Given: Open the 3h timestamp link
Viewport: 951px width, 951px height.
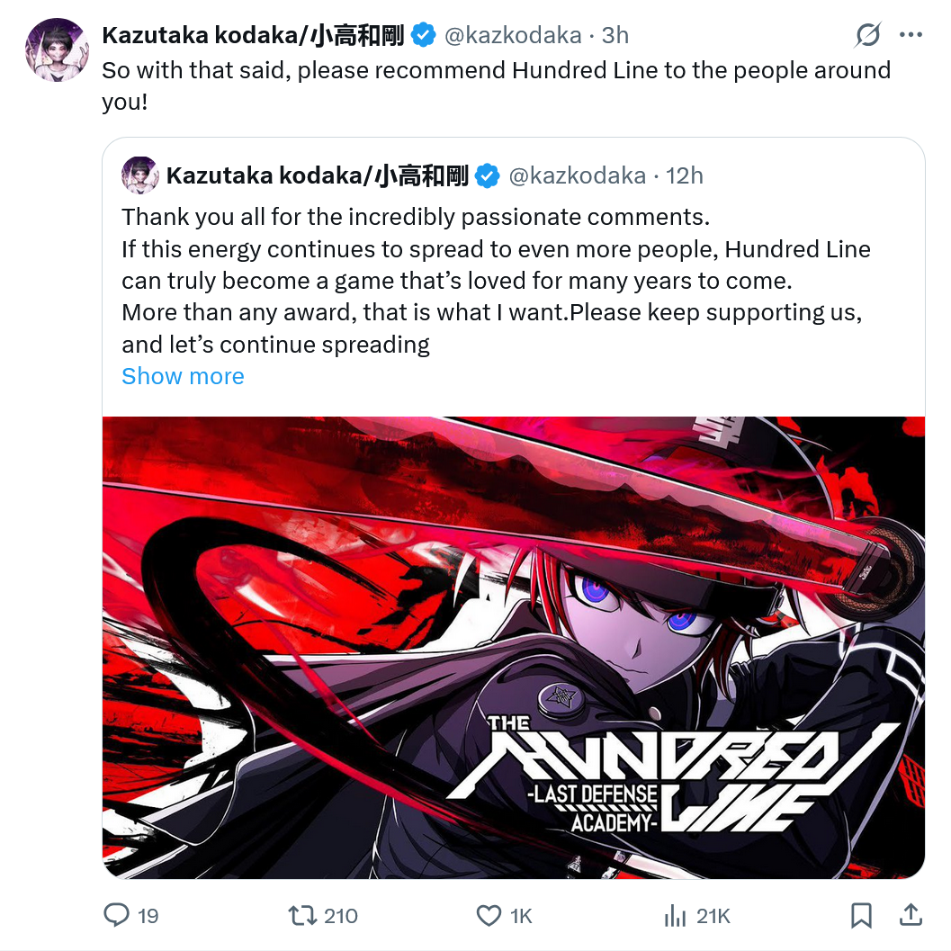Looking at the screenshot, I should tap(615, 35).
